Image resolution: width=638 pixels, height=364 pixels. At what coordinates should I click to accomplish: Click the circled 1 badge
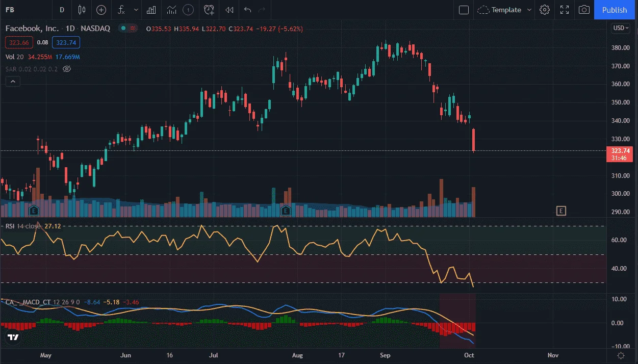pos(188,10)
